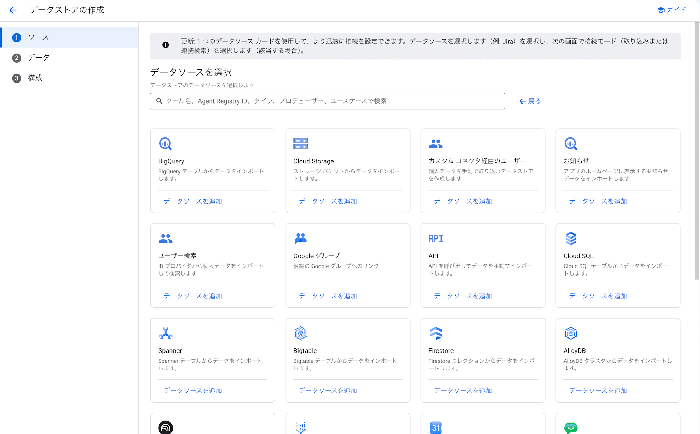This screenshot has height=434, width=700.
Task: Add ユーザー検索 as a data source
Action: (x=193, y=296)
